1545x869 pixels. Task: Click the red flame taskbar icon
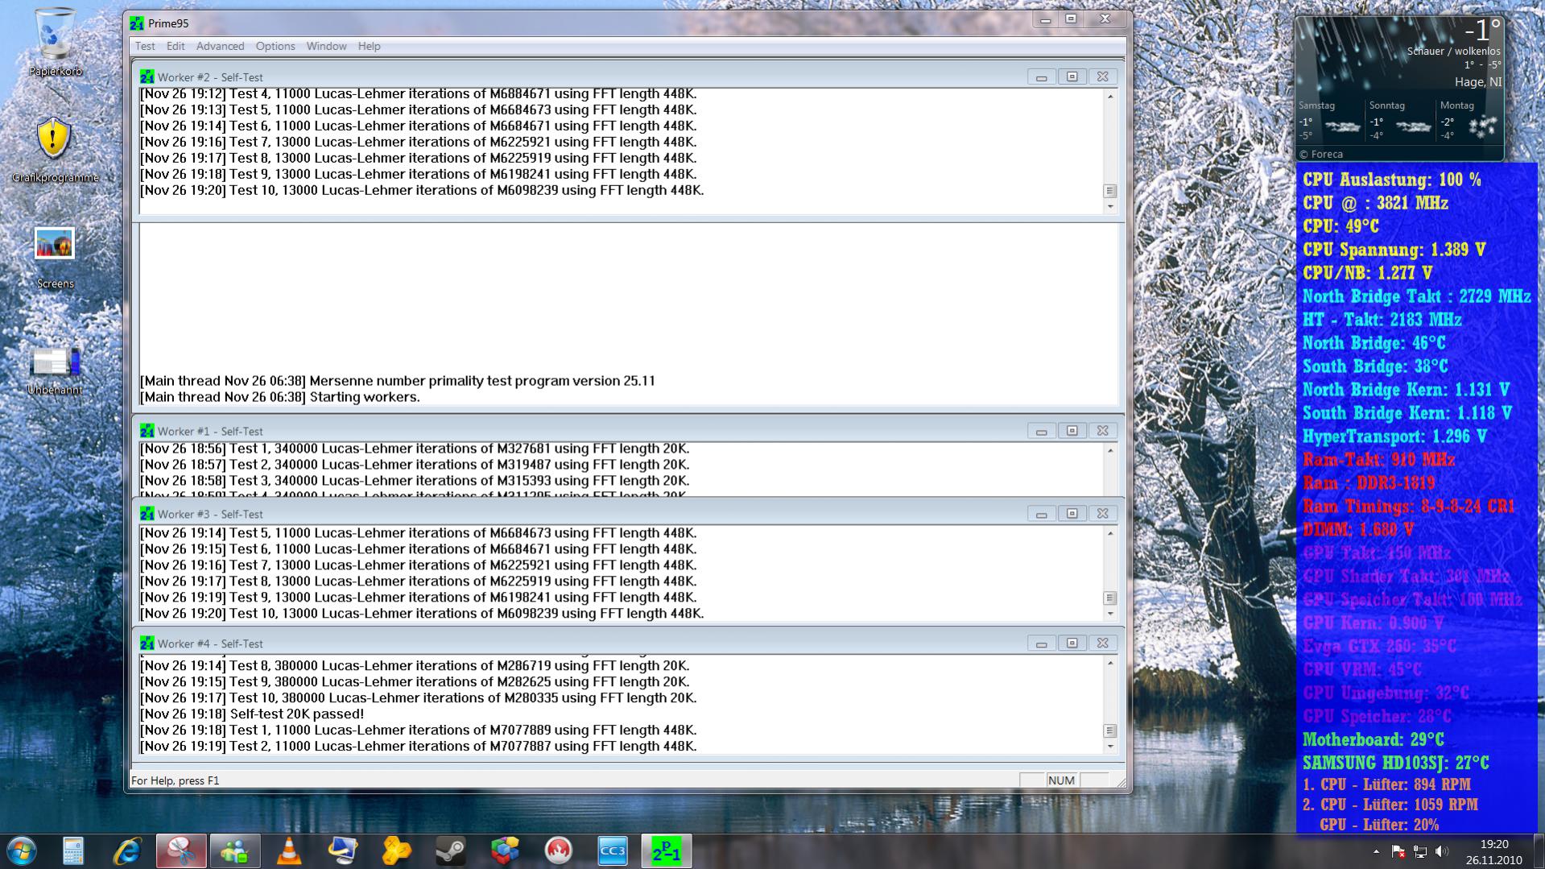coord(559,851)
